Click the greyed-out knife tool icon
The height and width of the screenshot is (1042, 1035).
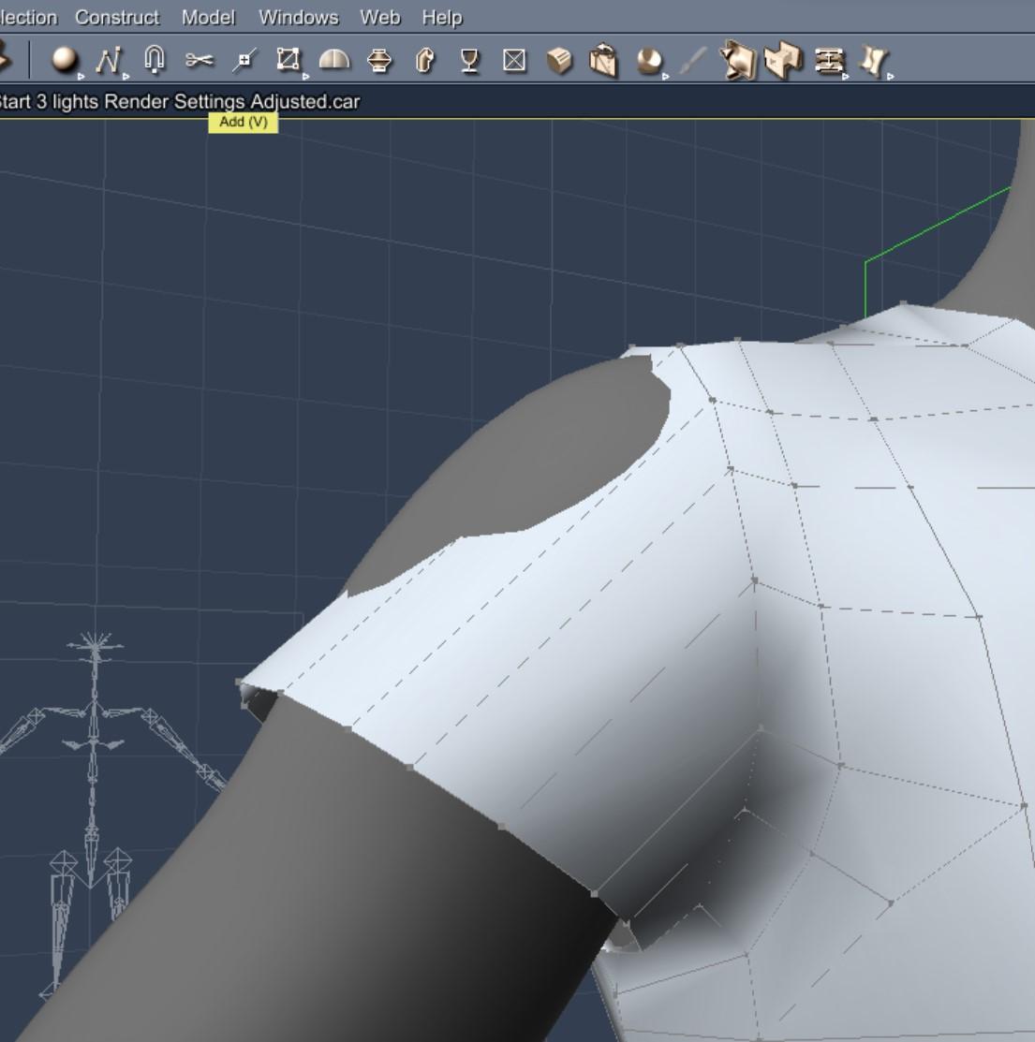coord(693,61)
